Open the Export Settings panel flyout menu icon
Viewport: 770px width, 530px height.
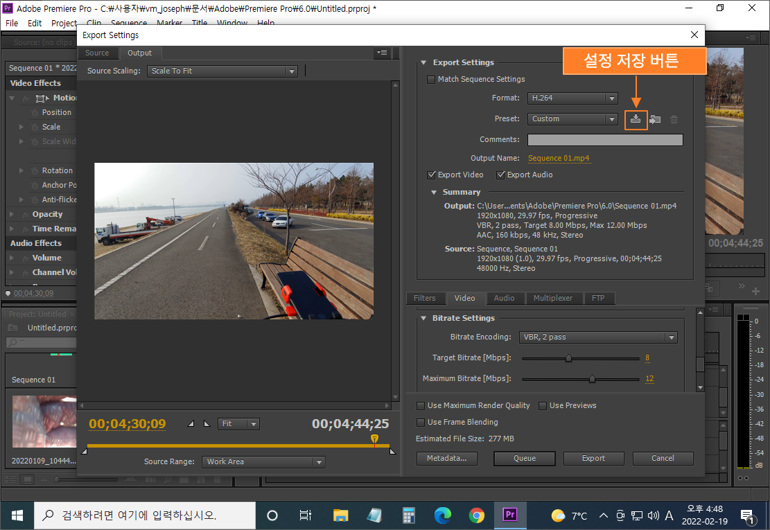click(382, 53)
